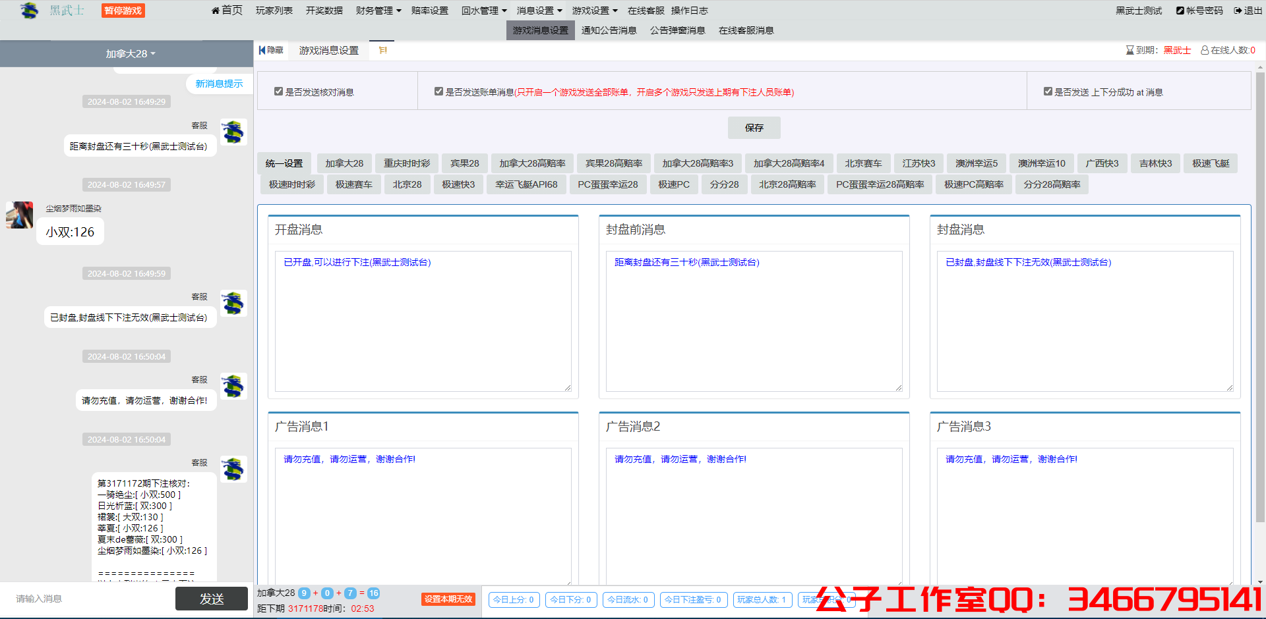This screenshot has width=1266, height=619.
Task: Click in the 封盘消息 text area
Action: [x=1085, y=321]
